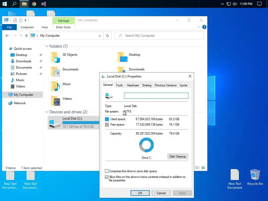Select Pictures in navigation pane
The height and width of the screenshot is (201, 268).
pos(21,74)
